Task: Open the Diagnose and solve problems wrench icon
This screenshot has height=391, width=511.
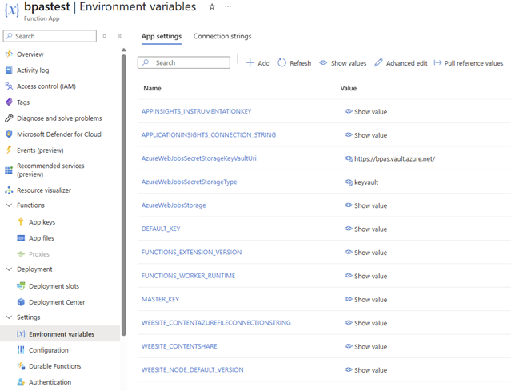Action: (9, 118)
